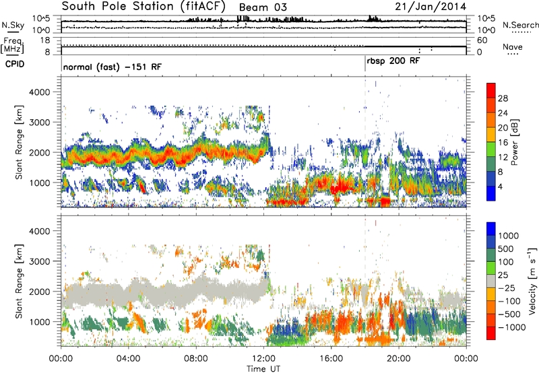Click the orange Power colorbar segment between 24 and 28

[491, 105]
